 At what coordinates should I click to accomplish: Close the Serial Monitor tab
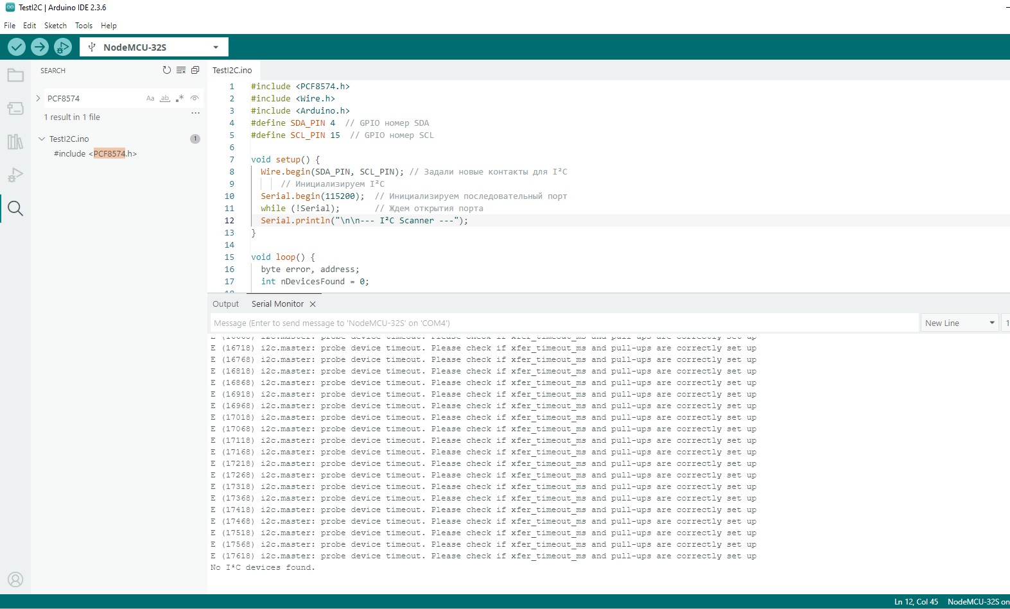pos(313,304)
